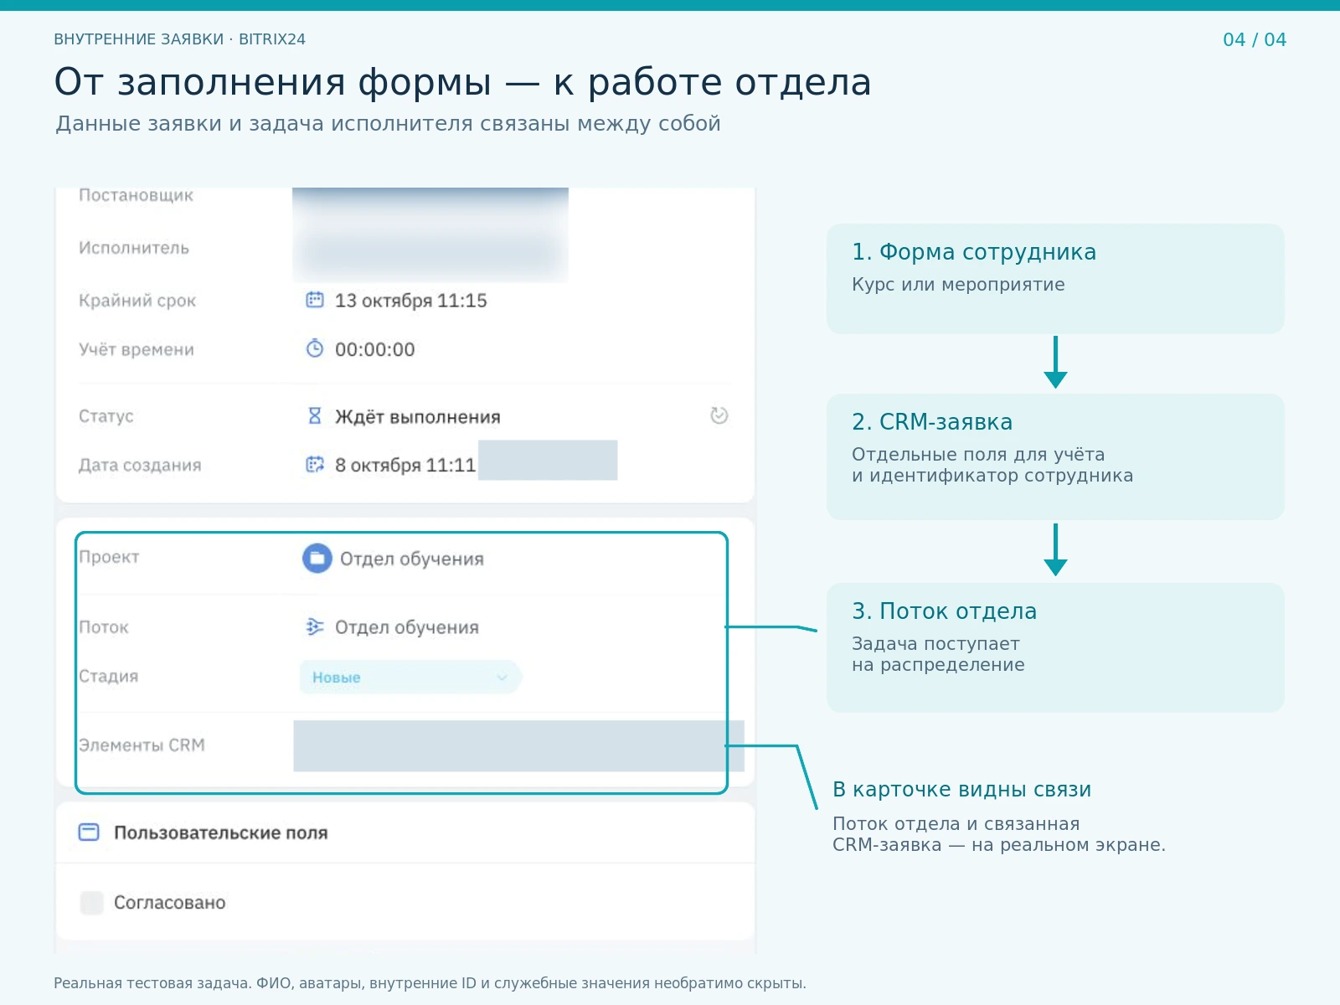Click the slide counter 04 / 04
This screenshot has width=1340, height=1005.
click(1255, 39)
